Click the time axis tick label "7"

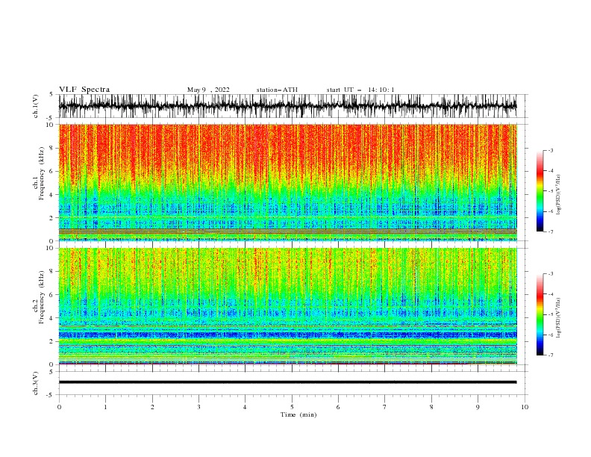(385, 407)
